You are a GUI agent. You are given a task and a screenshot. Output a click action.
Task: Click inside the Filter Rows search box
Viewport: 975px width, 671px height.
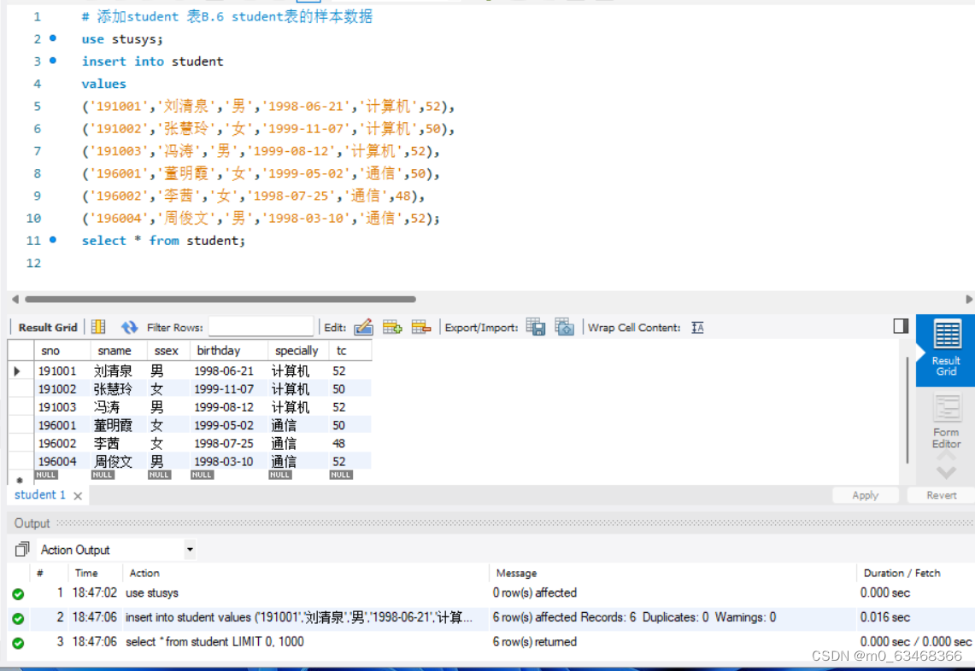point(261,327)
